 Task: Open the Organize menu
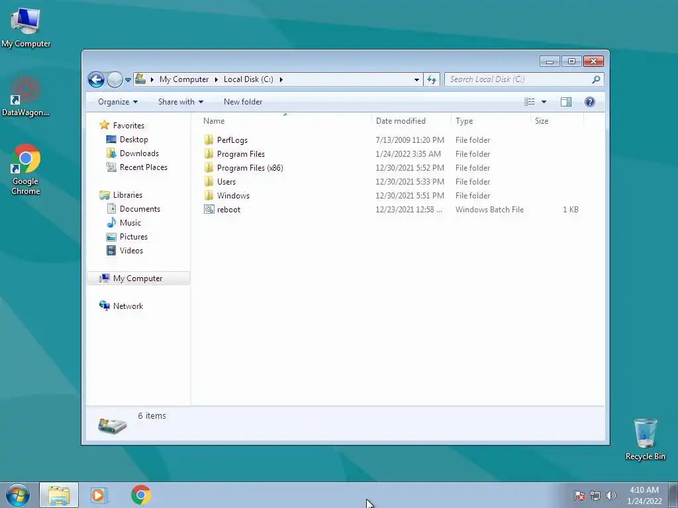click(x=118, y=102)
